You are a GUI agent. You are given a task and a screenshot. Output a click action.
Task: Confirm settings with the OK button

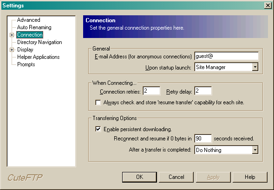[x=139, y=177]
